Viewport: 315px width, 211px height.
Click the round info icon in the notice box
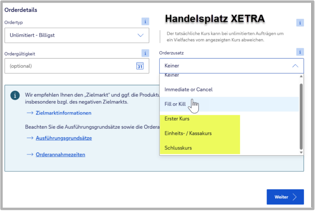[15, 95]
